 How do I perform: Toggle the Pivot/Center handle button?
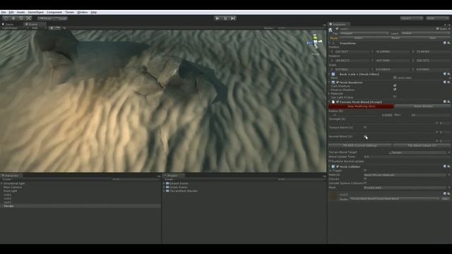[45, 18]
